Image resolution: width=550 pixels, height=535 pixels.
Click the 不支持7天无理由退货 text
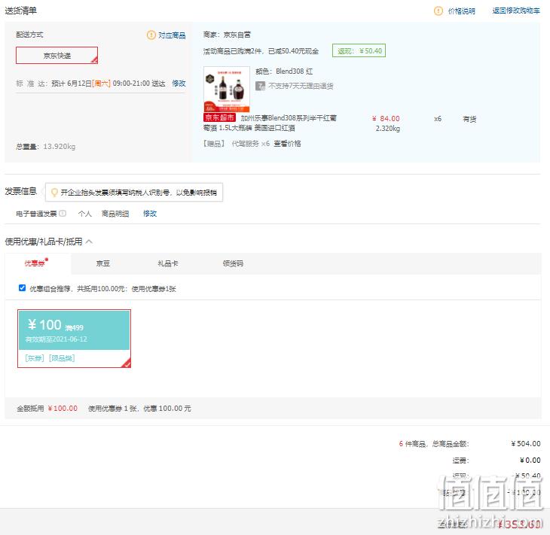(301, 87)
